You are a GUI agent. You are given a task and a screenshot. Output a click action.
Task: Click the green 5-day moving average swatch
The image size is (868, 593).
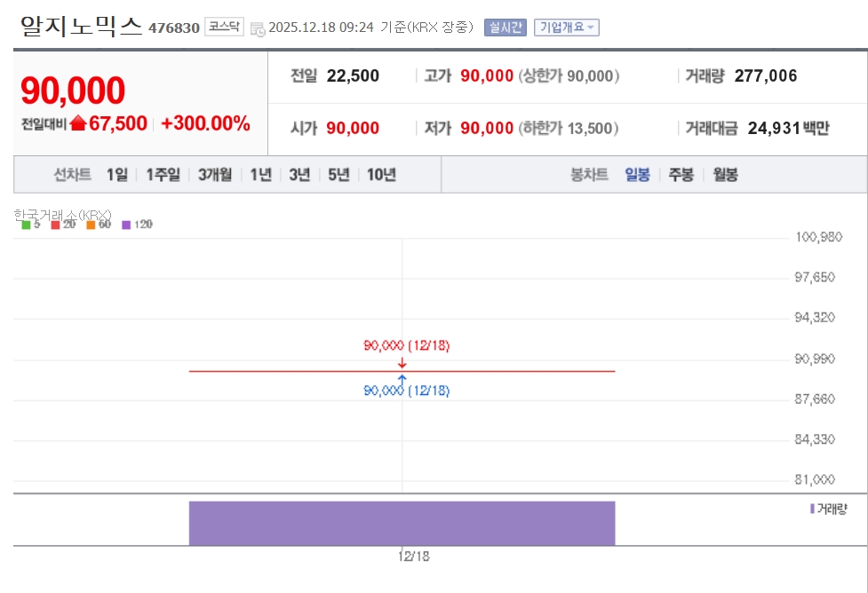pyautogui.click(x=26, y=225)
